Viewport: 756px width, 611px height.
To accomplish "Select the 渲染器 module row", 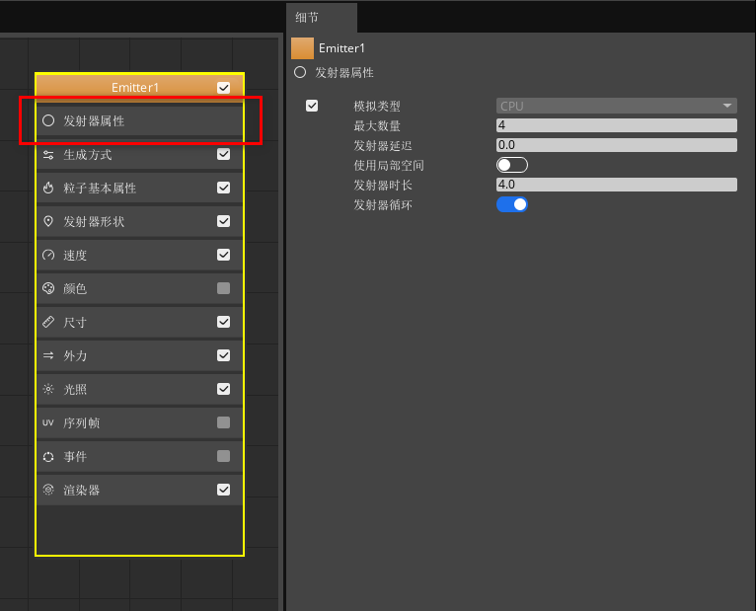I will [x=139, y=490].
